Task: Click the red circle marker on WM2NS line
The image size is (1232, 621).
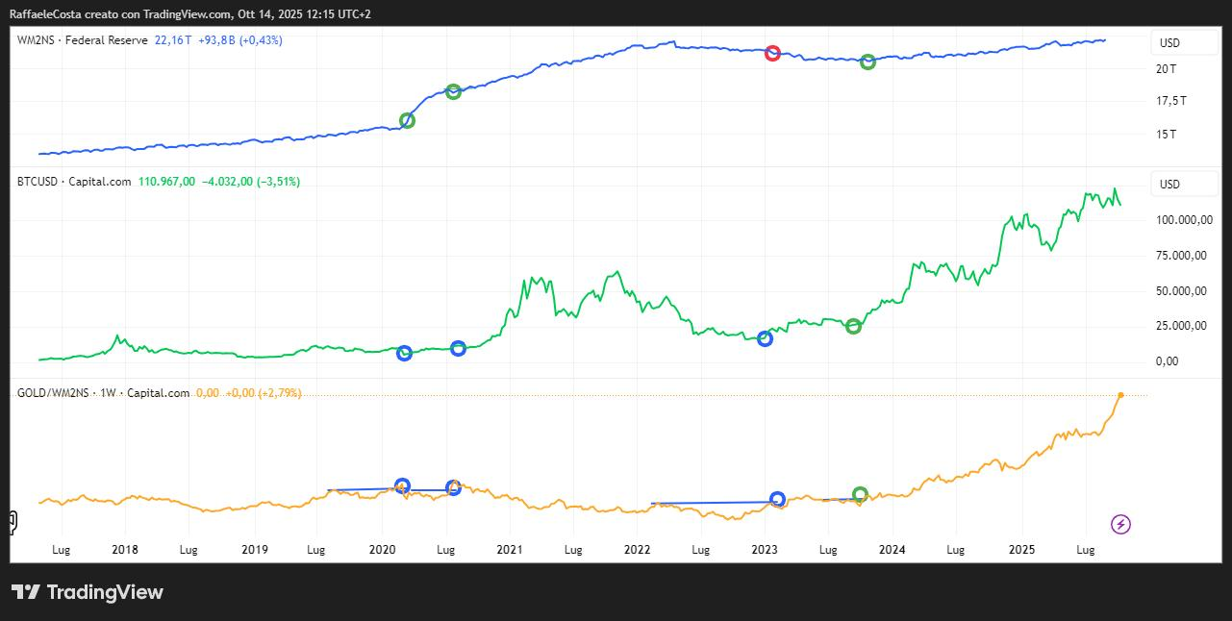Action: [772, 53]
